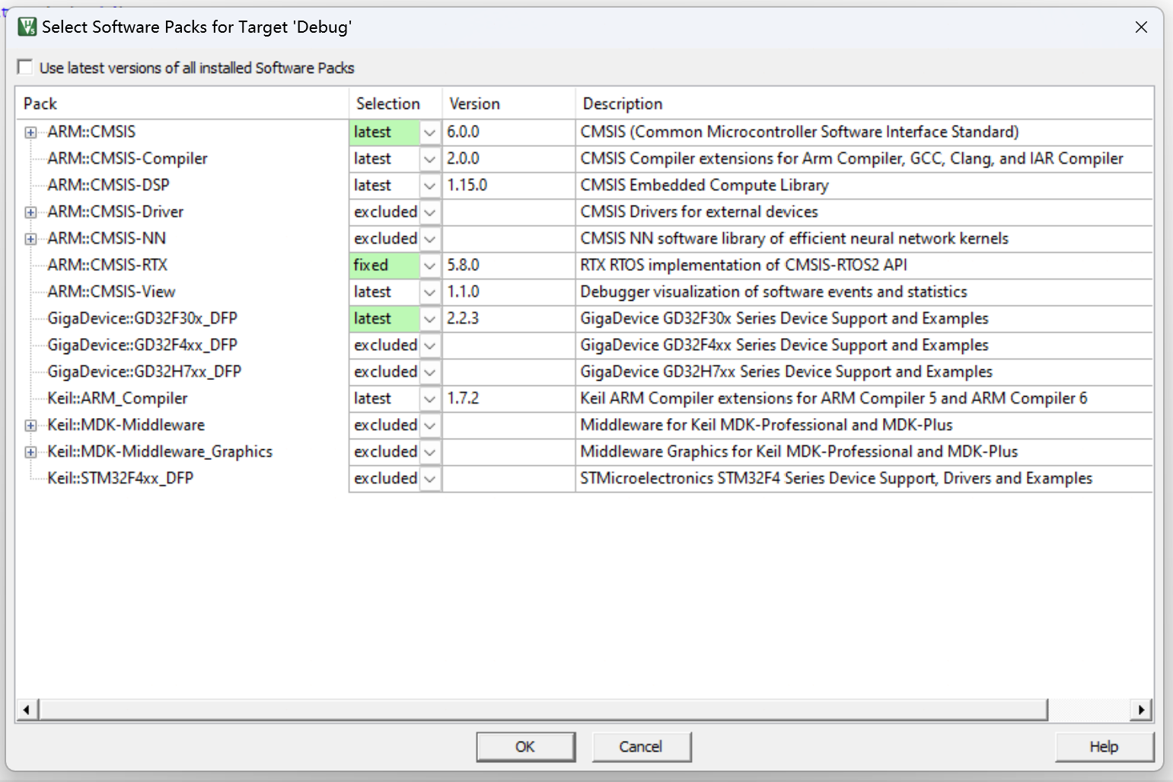Expand the ARM::CMSIS tree node
Viewport: 1173px width, 782px height.
pos(30,132)
